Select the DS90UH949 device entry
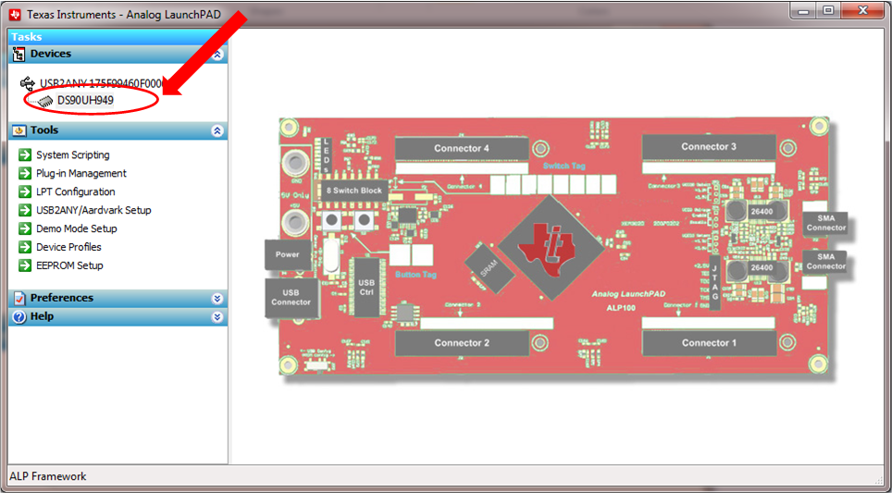This screenshot has height=493, width=892. coord(85,100)
